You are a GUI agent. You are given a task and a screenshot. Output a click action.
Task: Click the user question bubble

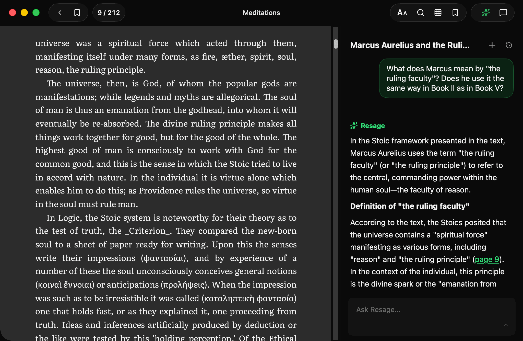tap(446, 78)
